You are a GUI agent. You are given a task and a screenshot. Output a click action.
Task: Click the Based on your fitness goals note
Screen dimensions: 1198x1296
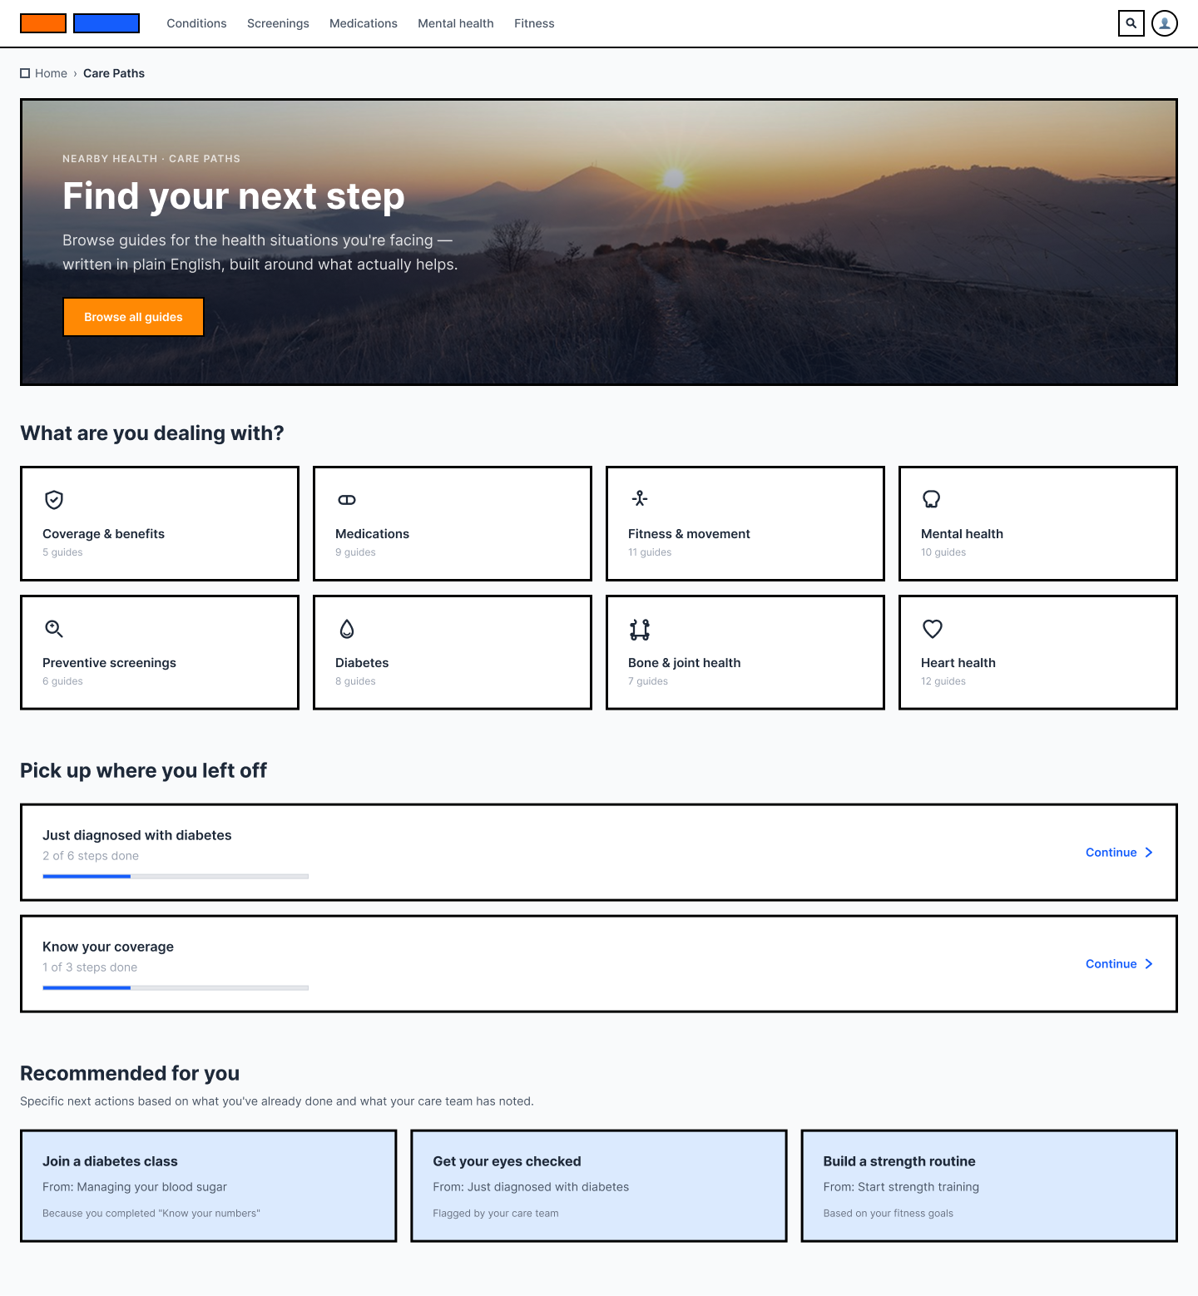point(889,1214)
